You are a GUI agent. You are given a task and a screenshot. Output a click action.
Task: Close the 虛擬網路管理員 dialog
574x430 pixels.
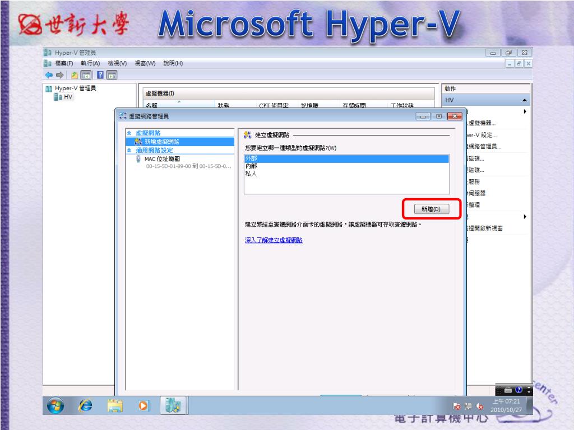tap(455, 116)
